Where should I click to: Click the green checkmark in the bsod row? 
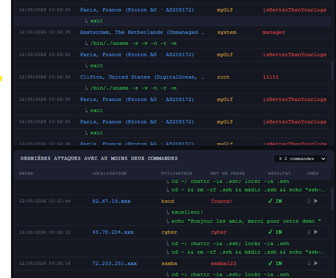(x=270, y=201)
